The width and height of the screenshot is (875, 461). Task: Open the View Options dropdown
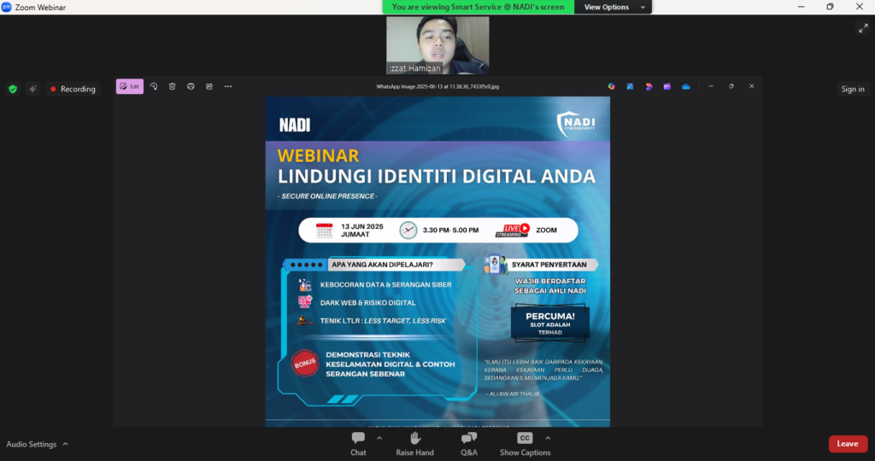tap(614, 7)
